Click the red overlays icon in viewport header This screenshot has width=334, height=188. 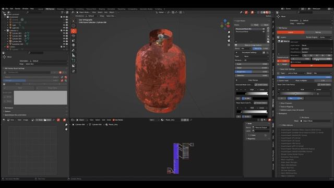(x=253, y=13)
